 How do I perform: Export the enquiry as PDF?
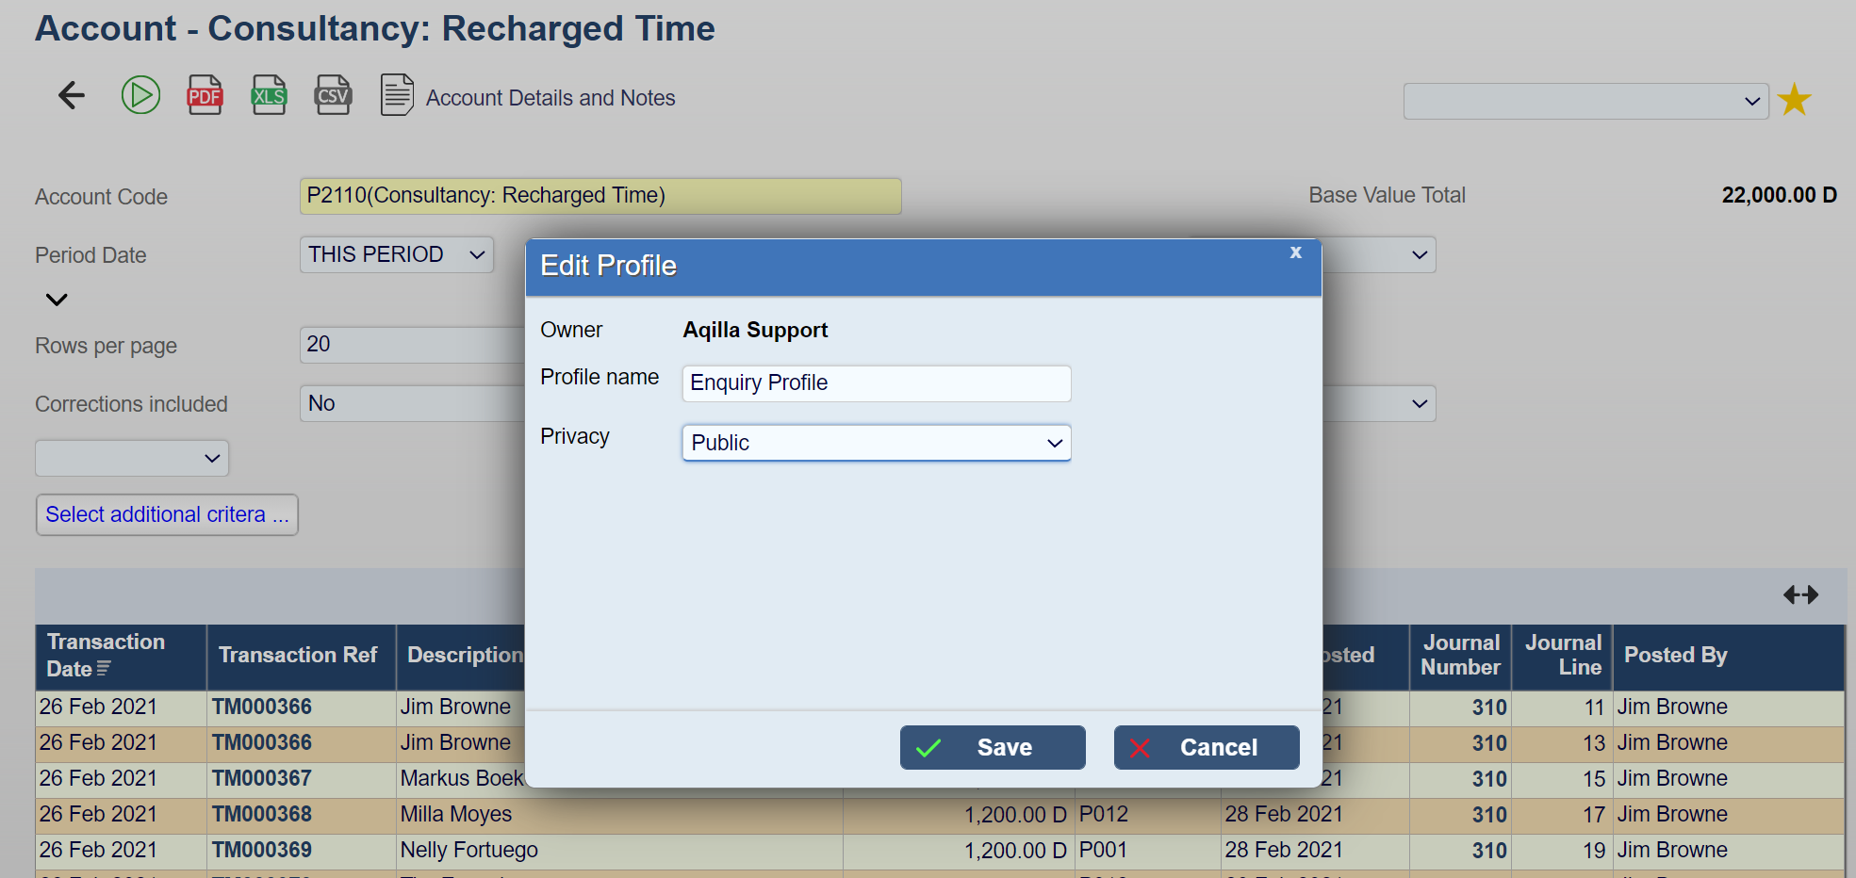point(205,95)
